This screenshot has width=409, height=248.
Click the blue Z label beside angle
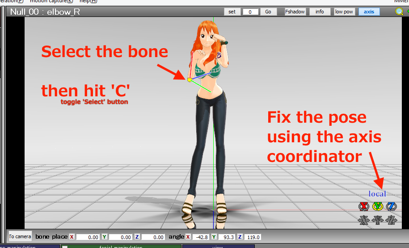click(x=240, y=237)
